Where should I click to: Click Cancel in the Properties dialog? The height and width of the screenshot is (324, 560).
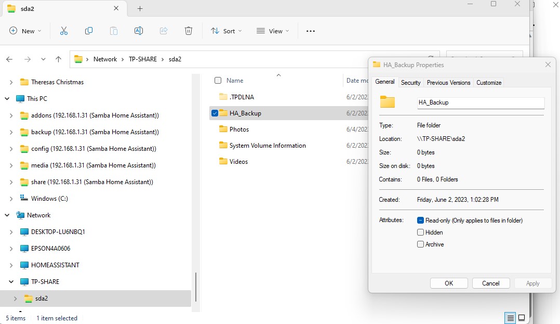click(x=490, y=283)
